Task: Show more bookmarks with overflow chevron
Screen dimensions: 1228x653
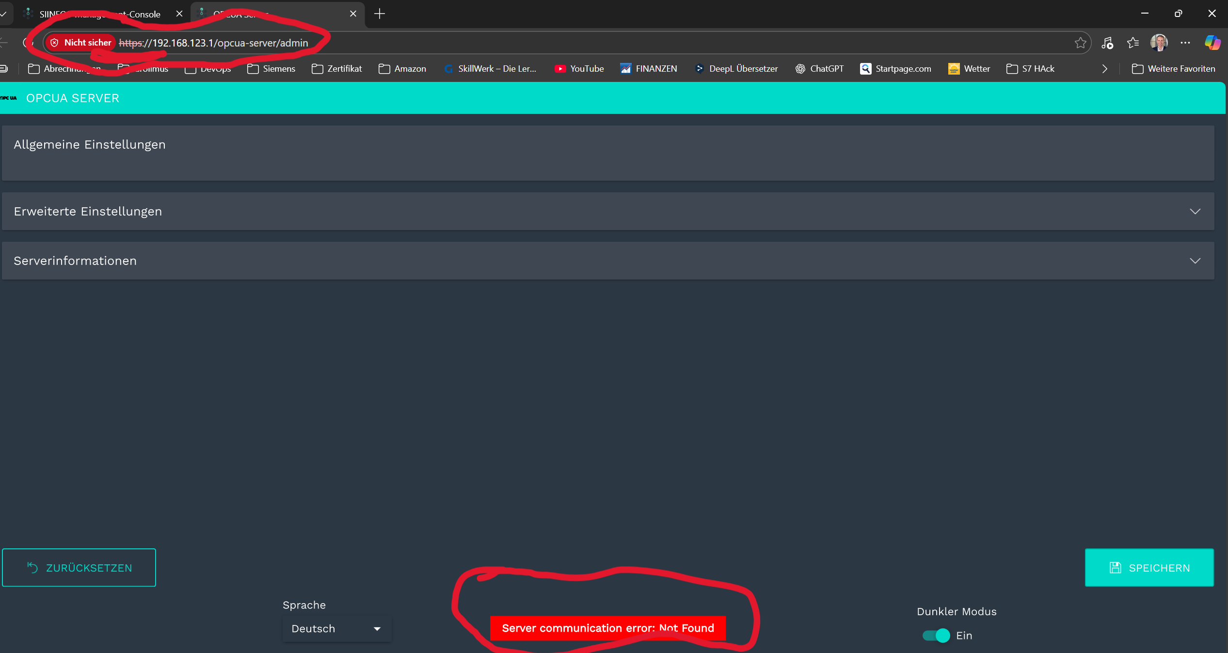Action: tap(1104, 69)
